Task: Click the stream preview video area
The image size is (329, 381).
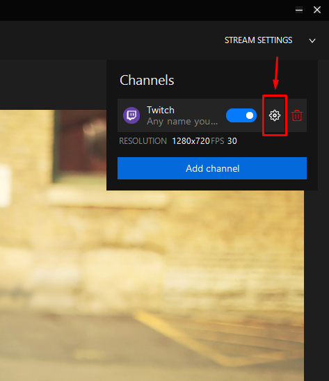Action: point(152,279)
